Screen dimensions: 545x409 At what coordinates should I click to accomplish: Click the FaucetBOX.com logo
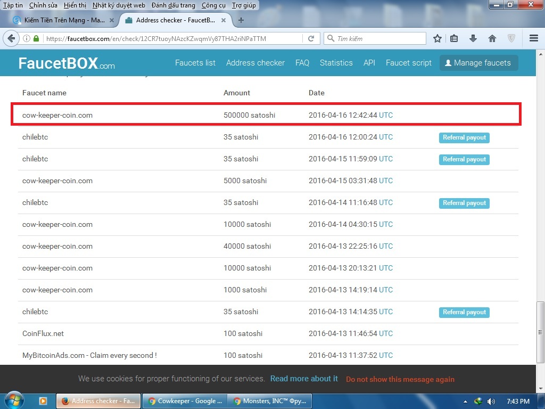click(x=67, y=63)
